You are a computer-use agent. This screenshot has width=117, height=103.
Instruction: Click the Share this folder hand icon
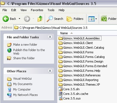(9, 58)
